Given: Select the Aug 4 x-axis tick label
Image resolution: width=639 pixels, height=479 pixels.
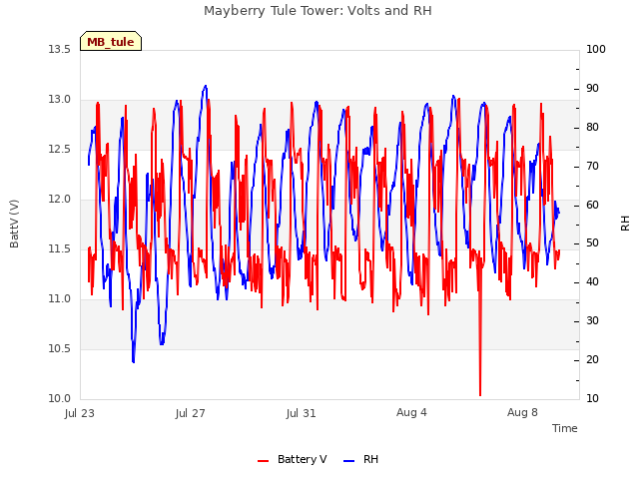Looking at the screenshot, I should coord(411,412).
